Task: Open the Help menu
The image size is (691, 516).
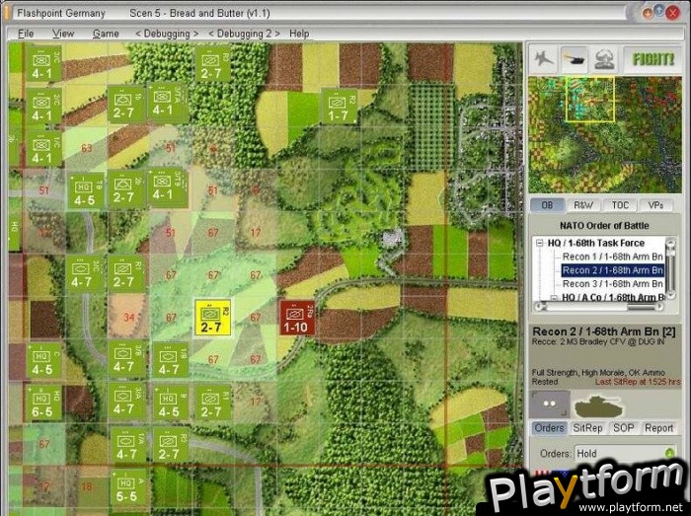Action: pyautogui.click(x=299, y=34)
